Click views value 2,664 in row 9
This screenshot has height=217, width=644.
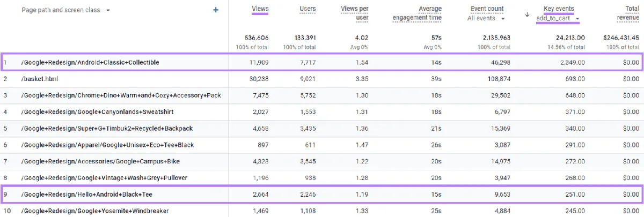pyautogui.click(x=260, y=194)
